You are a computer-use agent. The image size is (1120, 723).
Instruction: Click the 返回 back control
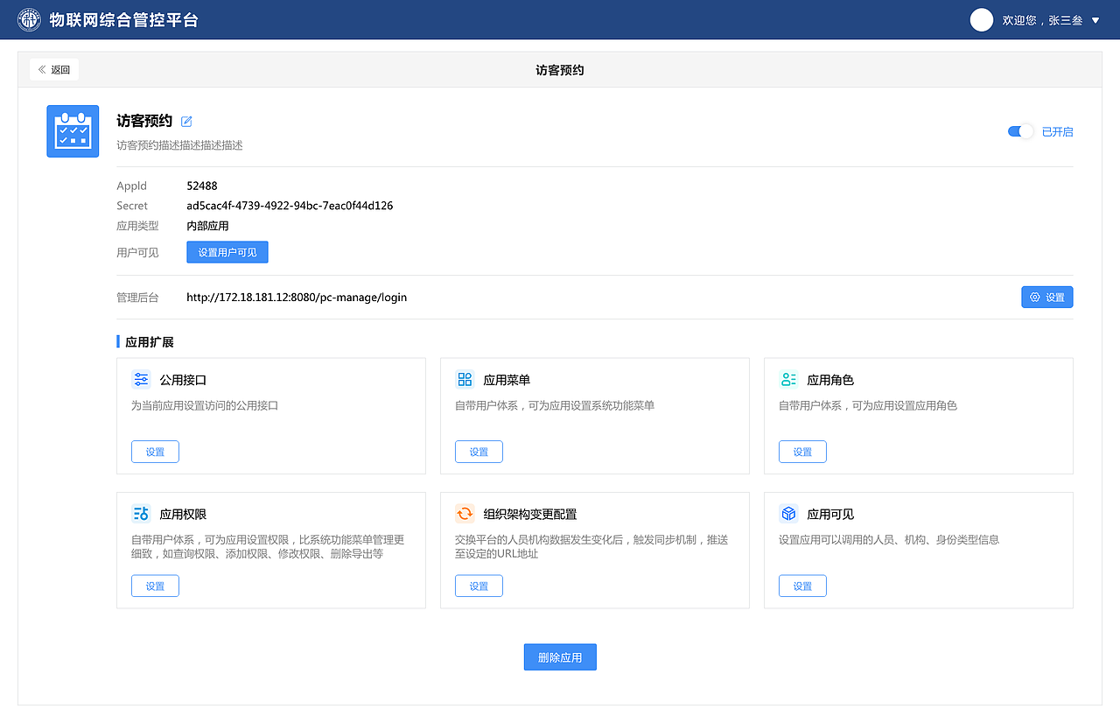[53, 69]
